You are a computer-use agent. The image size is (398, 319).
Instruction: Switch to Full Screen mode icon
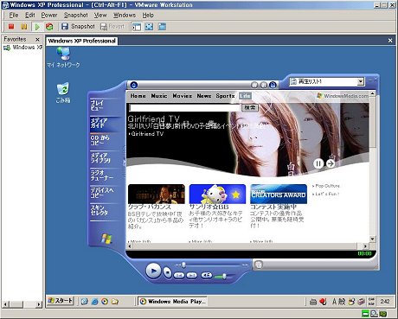click(x=149, y=27)
